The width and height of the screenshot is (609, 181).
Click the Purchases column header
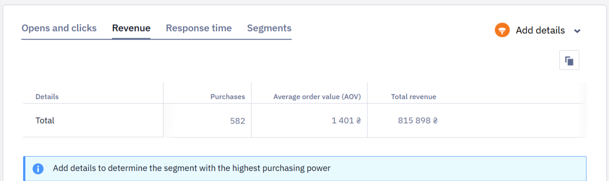[x=228, y=97]
